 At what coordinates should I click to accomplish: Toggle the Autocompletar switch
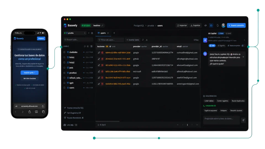coord(243,46)
